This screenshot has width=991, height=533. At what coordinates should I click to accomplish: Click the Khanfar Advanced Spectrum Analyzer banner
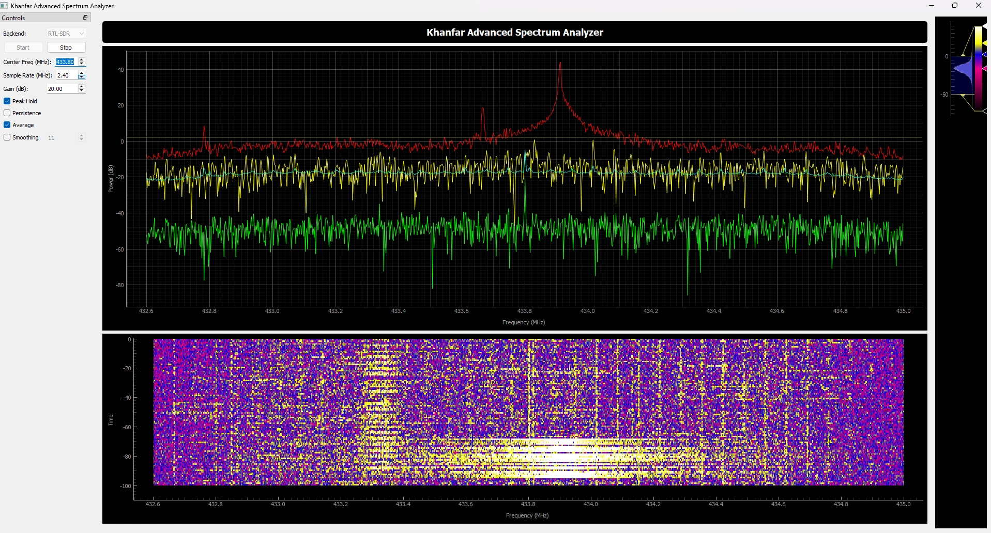tap(514, 32)
